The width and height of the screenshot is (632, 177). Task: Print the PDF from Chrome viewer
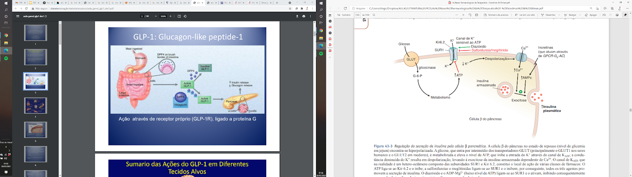click(304, 16)
